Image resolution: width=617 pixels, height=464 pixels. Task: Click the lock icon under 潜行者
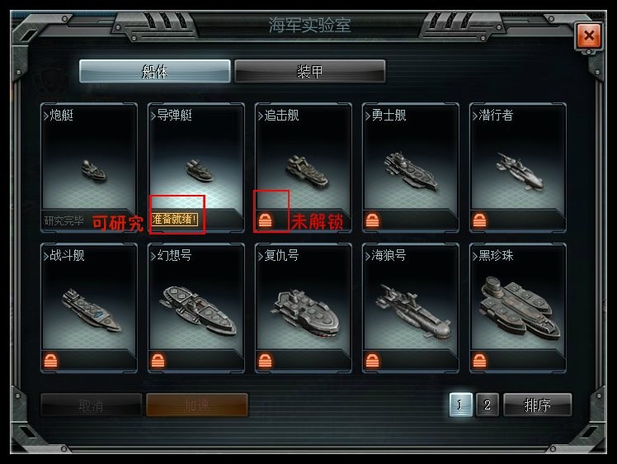(x=479, y=220)
